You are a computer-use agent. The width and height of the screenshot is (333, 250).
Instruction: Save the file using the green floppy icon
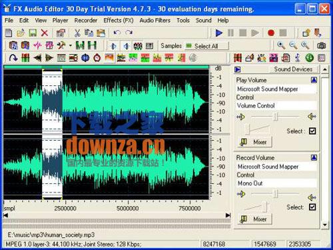(x=33, y=33)
